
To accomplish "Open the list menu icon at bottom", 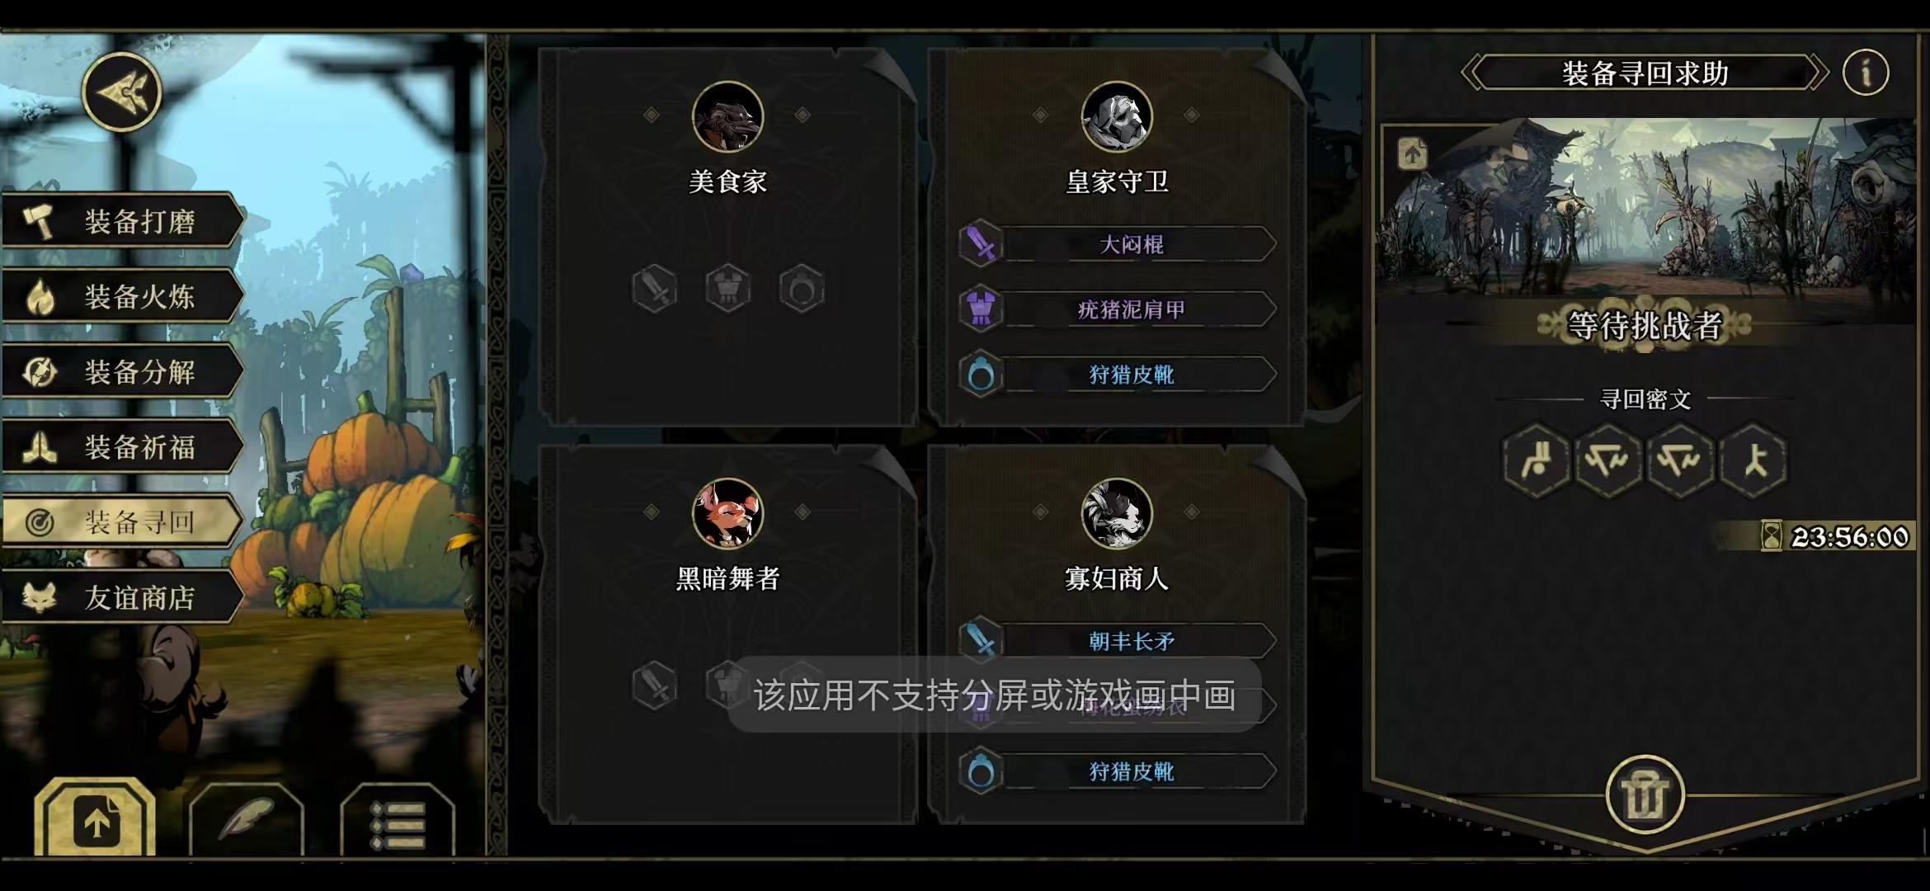I will tap(398, 820).
